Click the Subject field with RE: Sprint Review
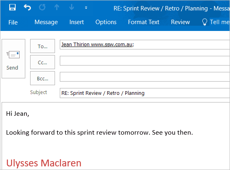Viewport: 230px width, 170px height. coord(145,93)
